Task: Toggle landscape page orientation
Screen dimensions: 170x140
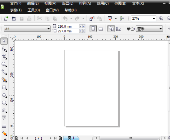Action: (x=101, y=29)
